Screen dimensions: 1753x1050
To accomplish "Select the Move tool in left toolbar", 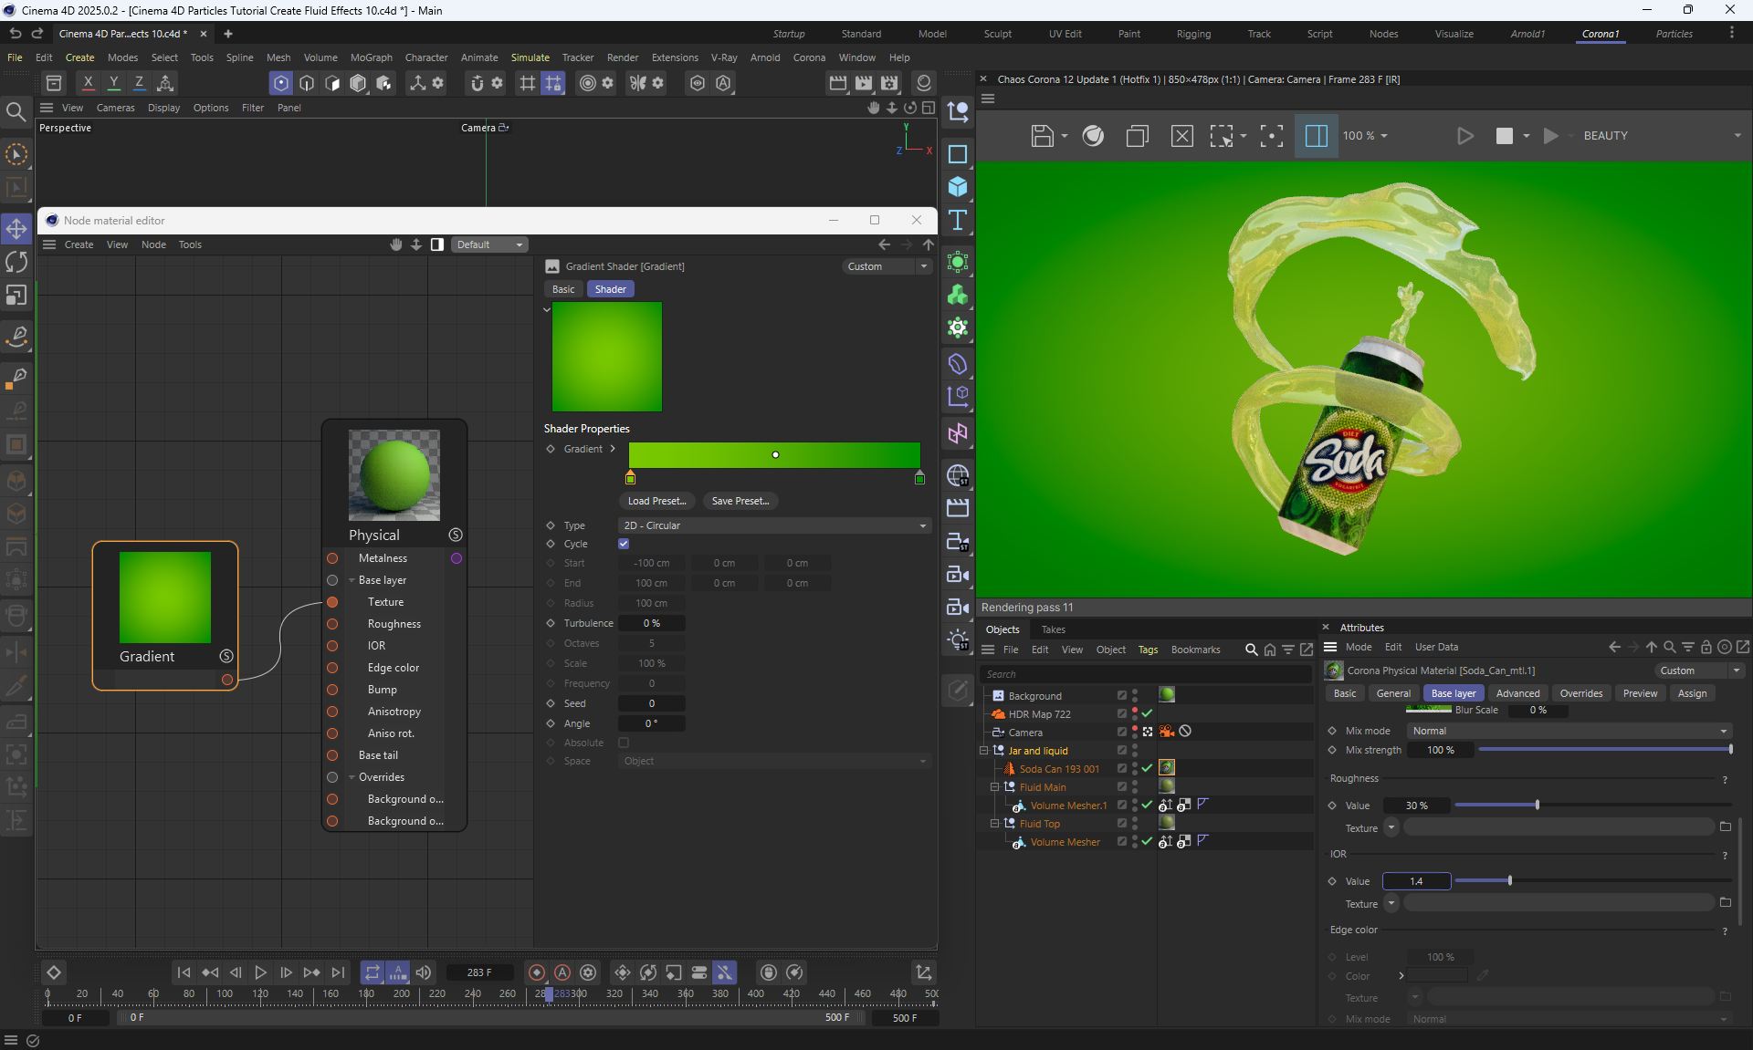I will (16, 228).
